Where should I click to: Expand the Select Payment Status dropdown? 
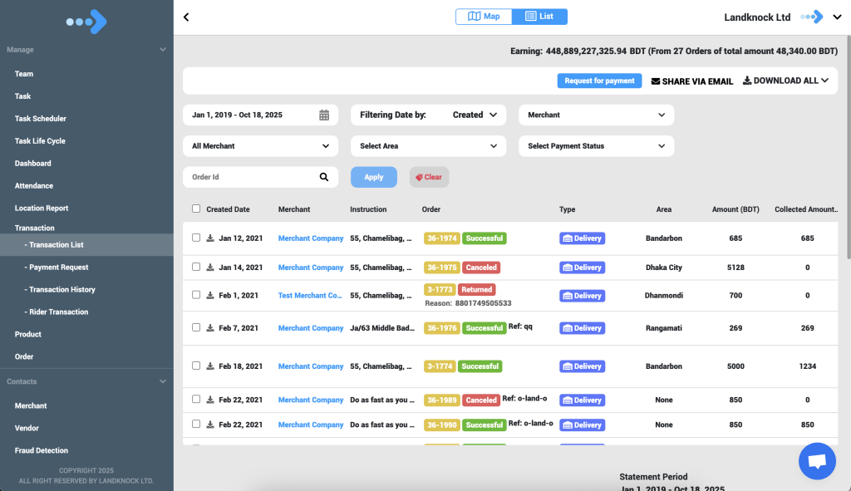(596, 146)
